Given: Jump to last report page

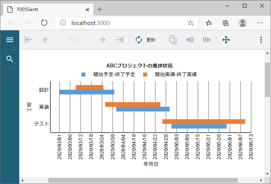Looking at the screenshot, I should coord(119,40).
